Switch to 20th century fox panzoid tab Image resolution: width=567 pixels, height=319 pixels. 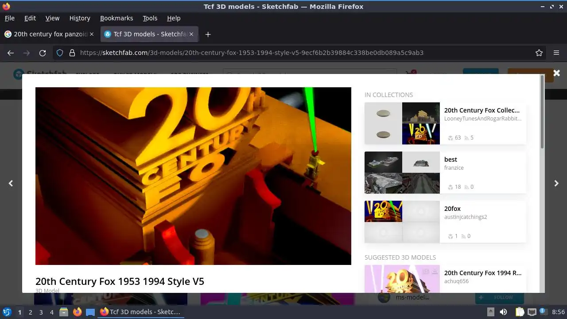click(x=49, y=34)
